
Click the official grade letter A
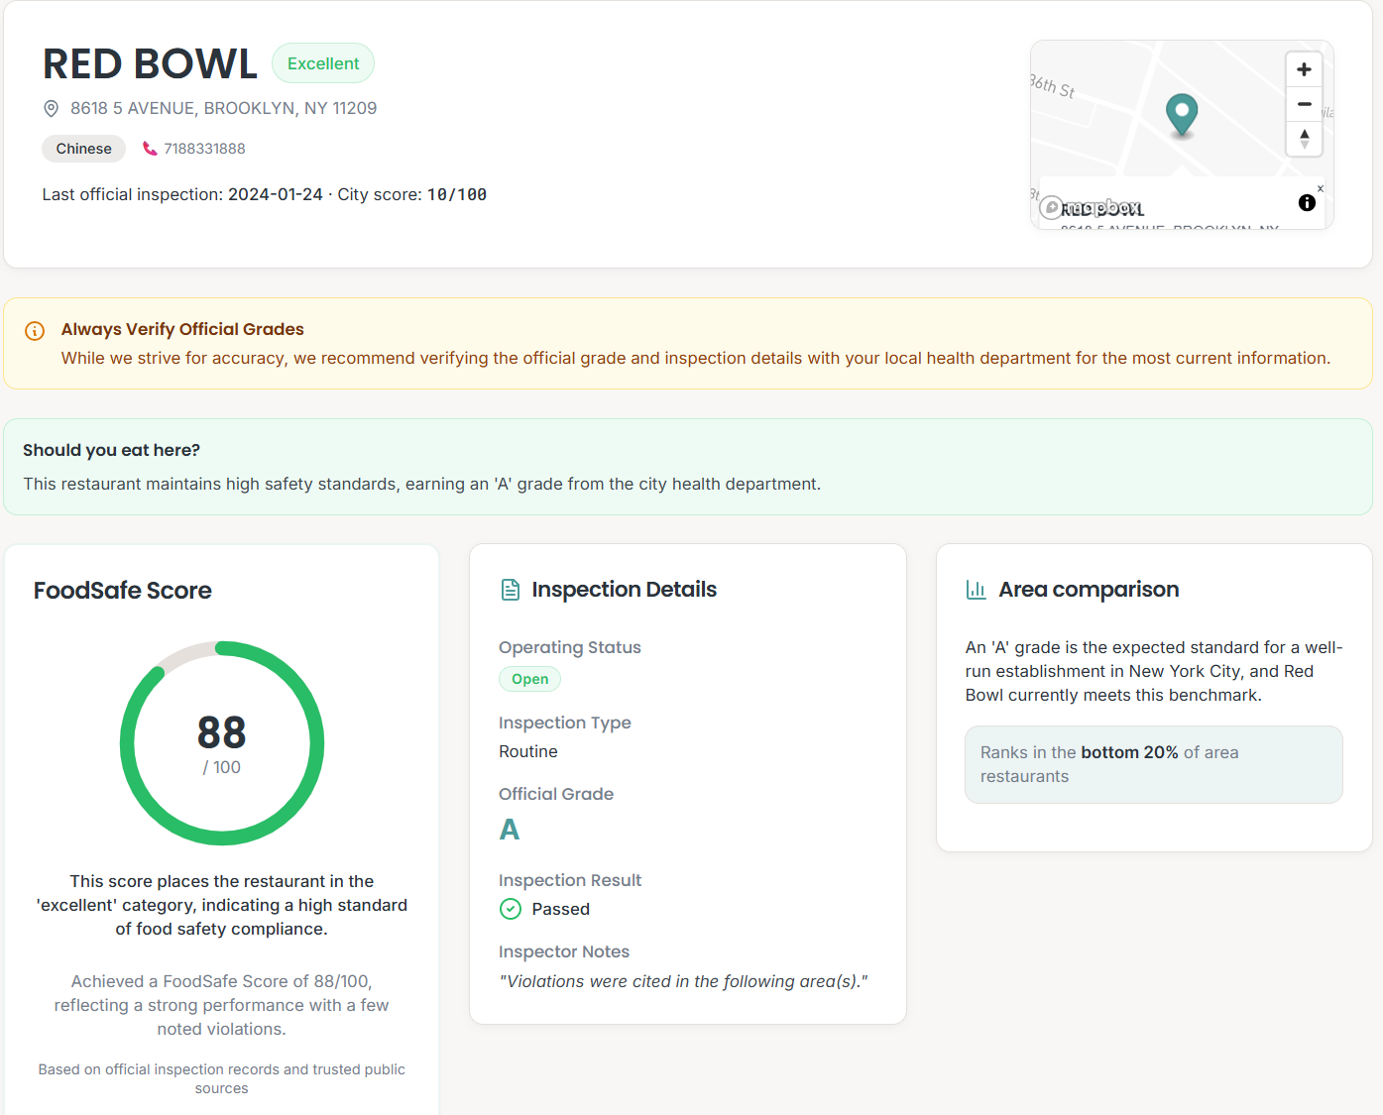point(510,830)
